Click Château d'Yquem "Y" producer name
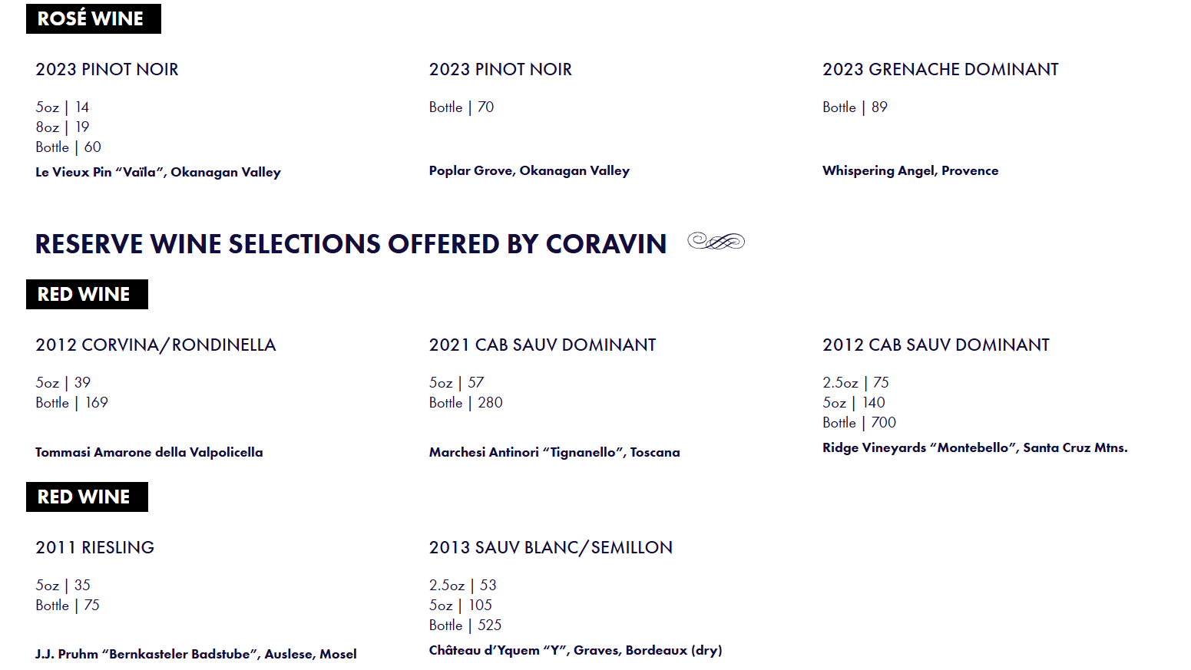Viewport: 1191px width, 670px height. pyautogui.click(x=575, y=651)
